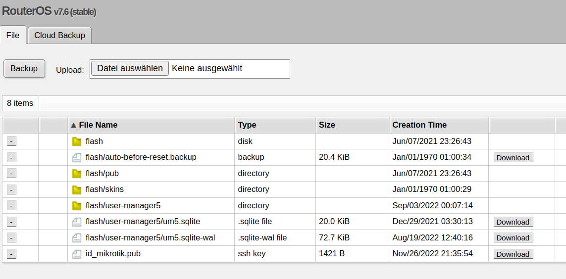Click the 1421 B size value
Image resolution: width=566 pixels, height=279 pixels.
click(332, 254)
